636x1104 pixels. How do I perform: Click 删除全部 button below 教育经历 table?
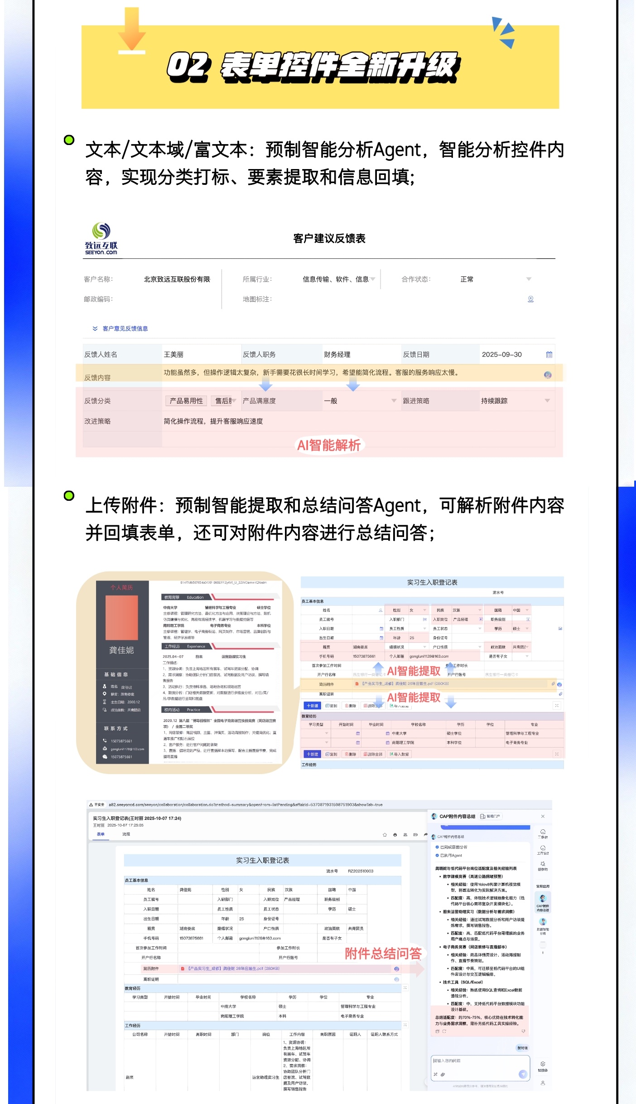click(374, 754)
